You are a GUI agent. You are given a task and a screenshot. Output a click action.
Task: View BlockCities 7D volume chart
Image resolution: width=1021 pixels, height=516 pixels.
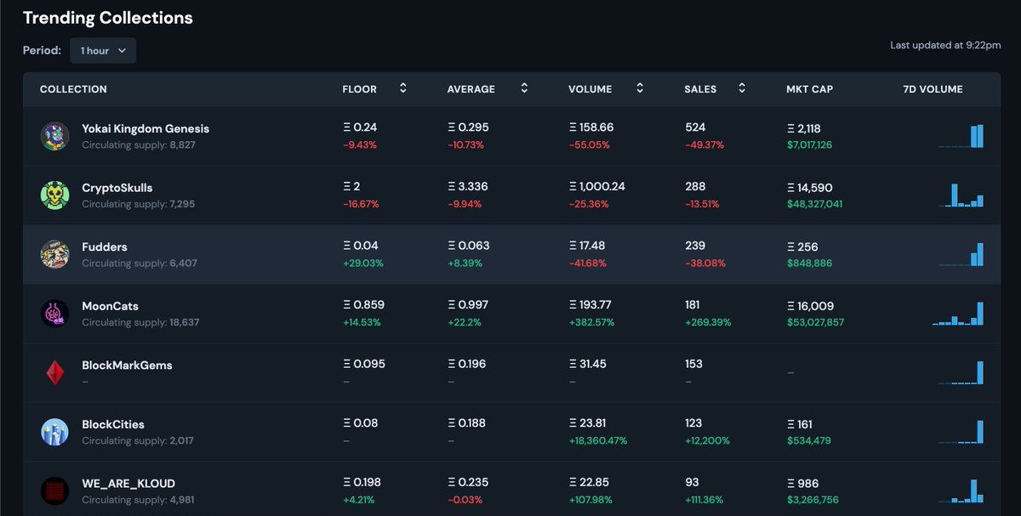pos(960,431)
